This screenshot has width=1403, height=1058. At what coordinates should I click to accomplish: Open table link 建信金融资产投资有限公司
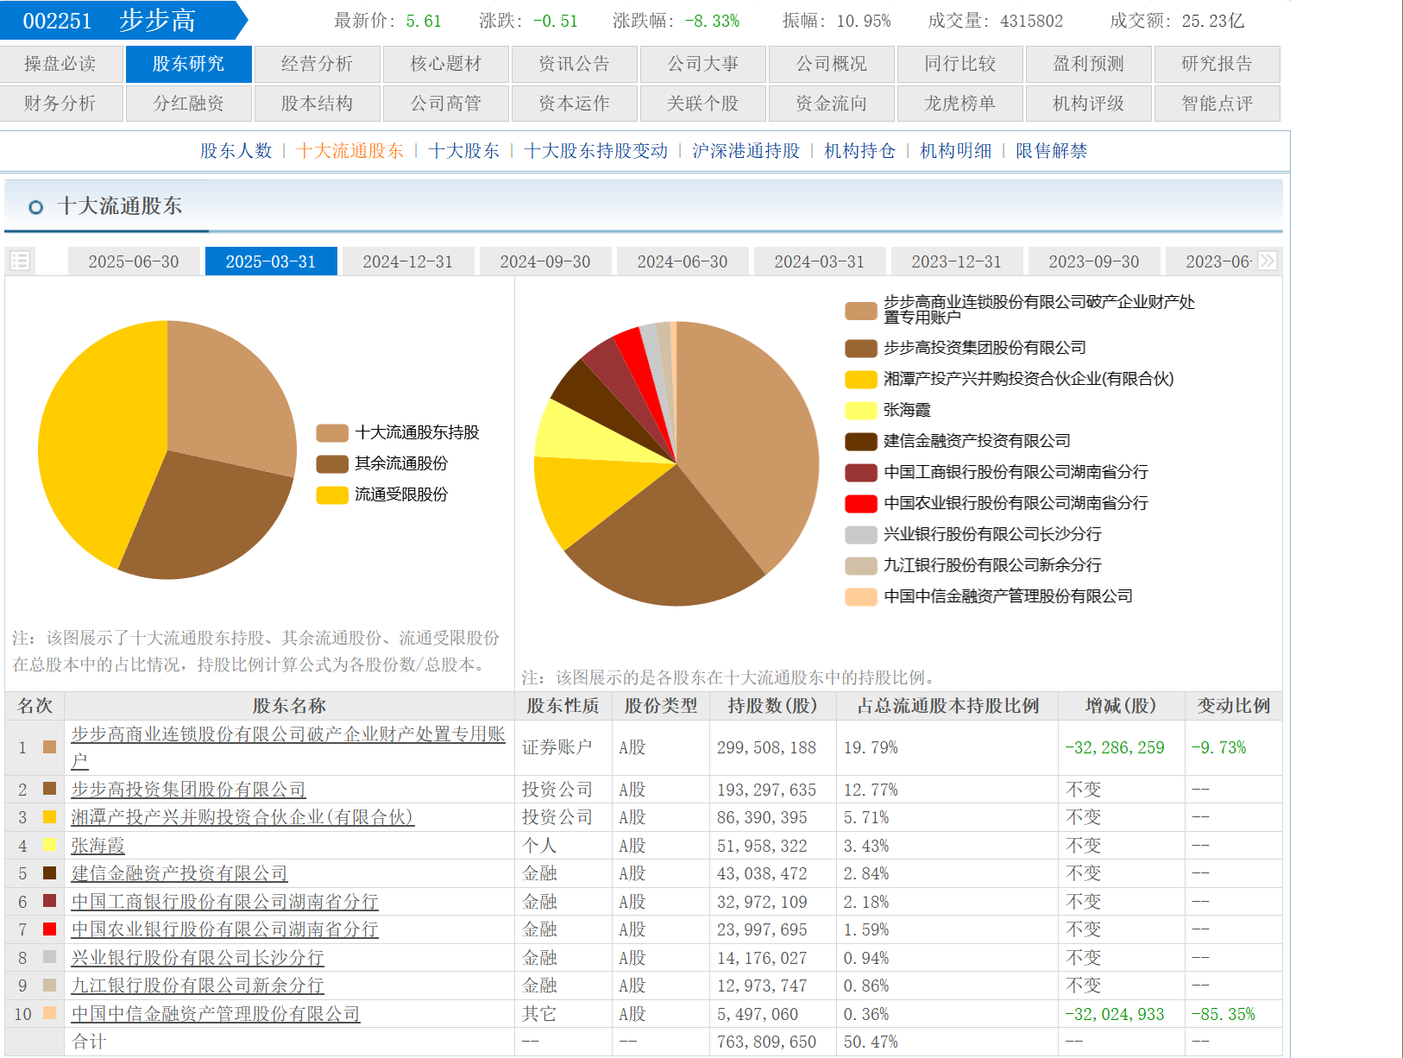[x=179, y=873]
